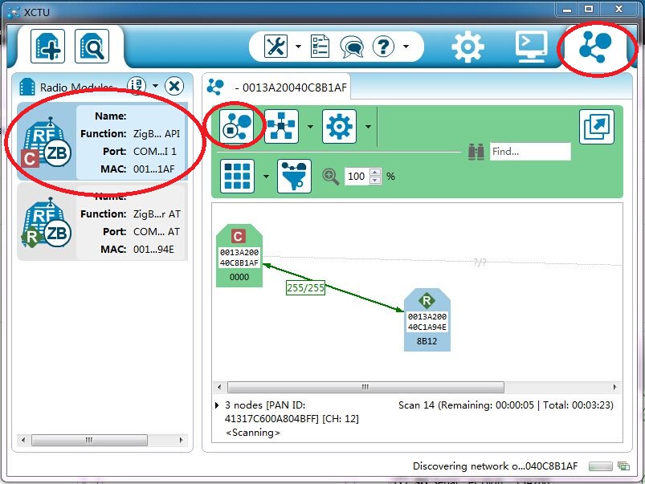Click the background operations icon in status bar

point(623,466)
